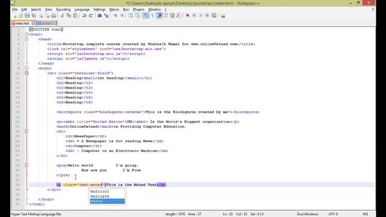The width and height of the screenshot is (386, 217).
Task: Play back recorded macro icon
Action: point(201,16)
